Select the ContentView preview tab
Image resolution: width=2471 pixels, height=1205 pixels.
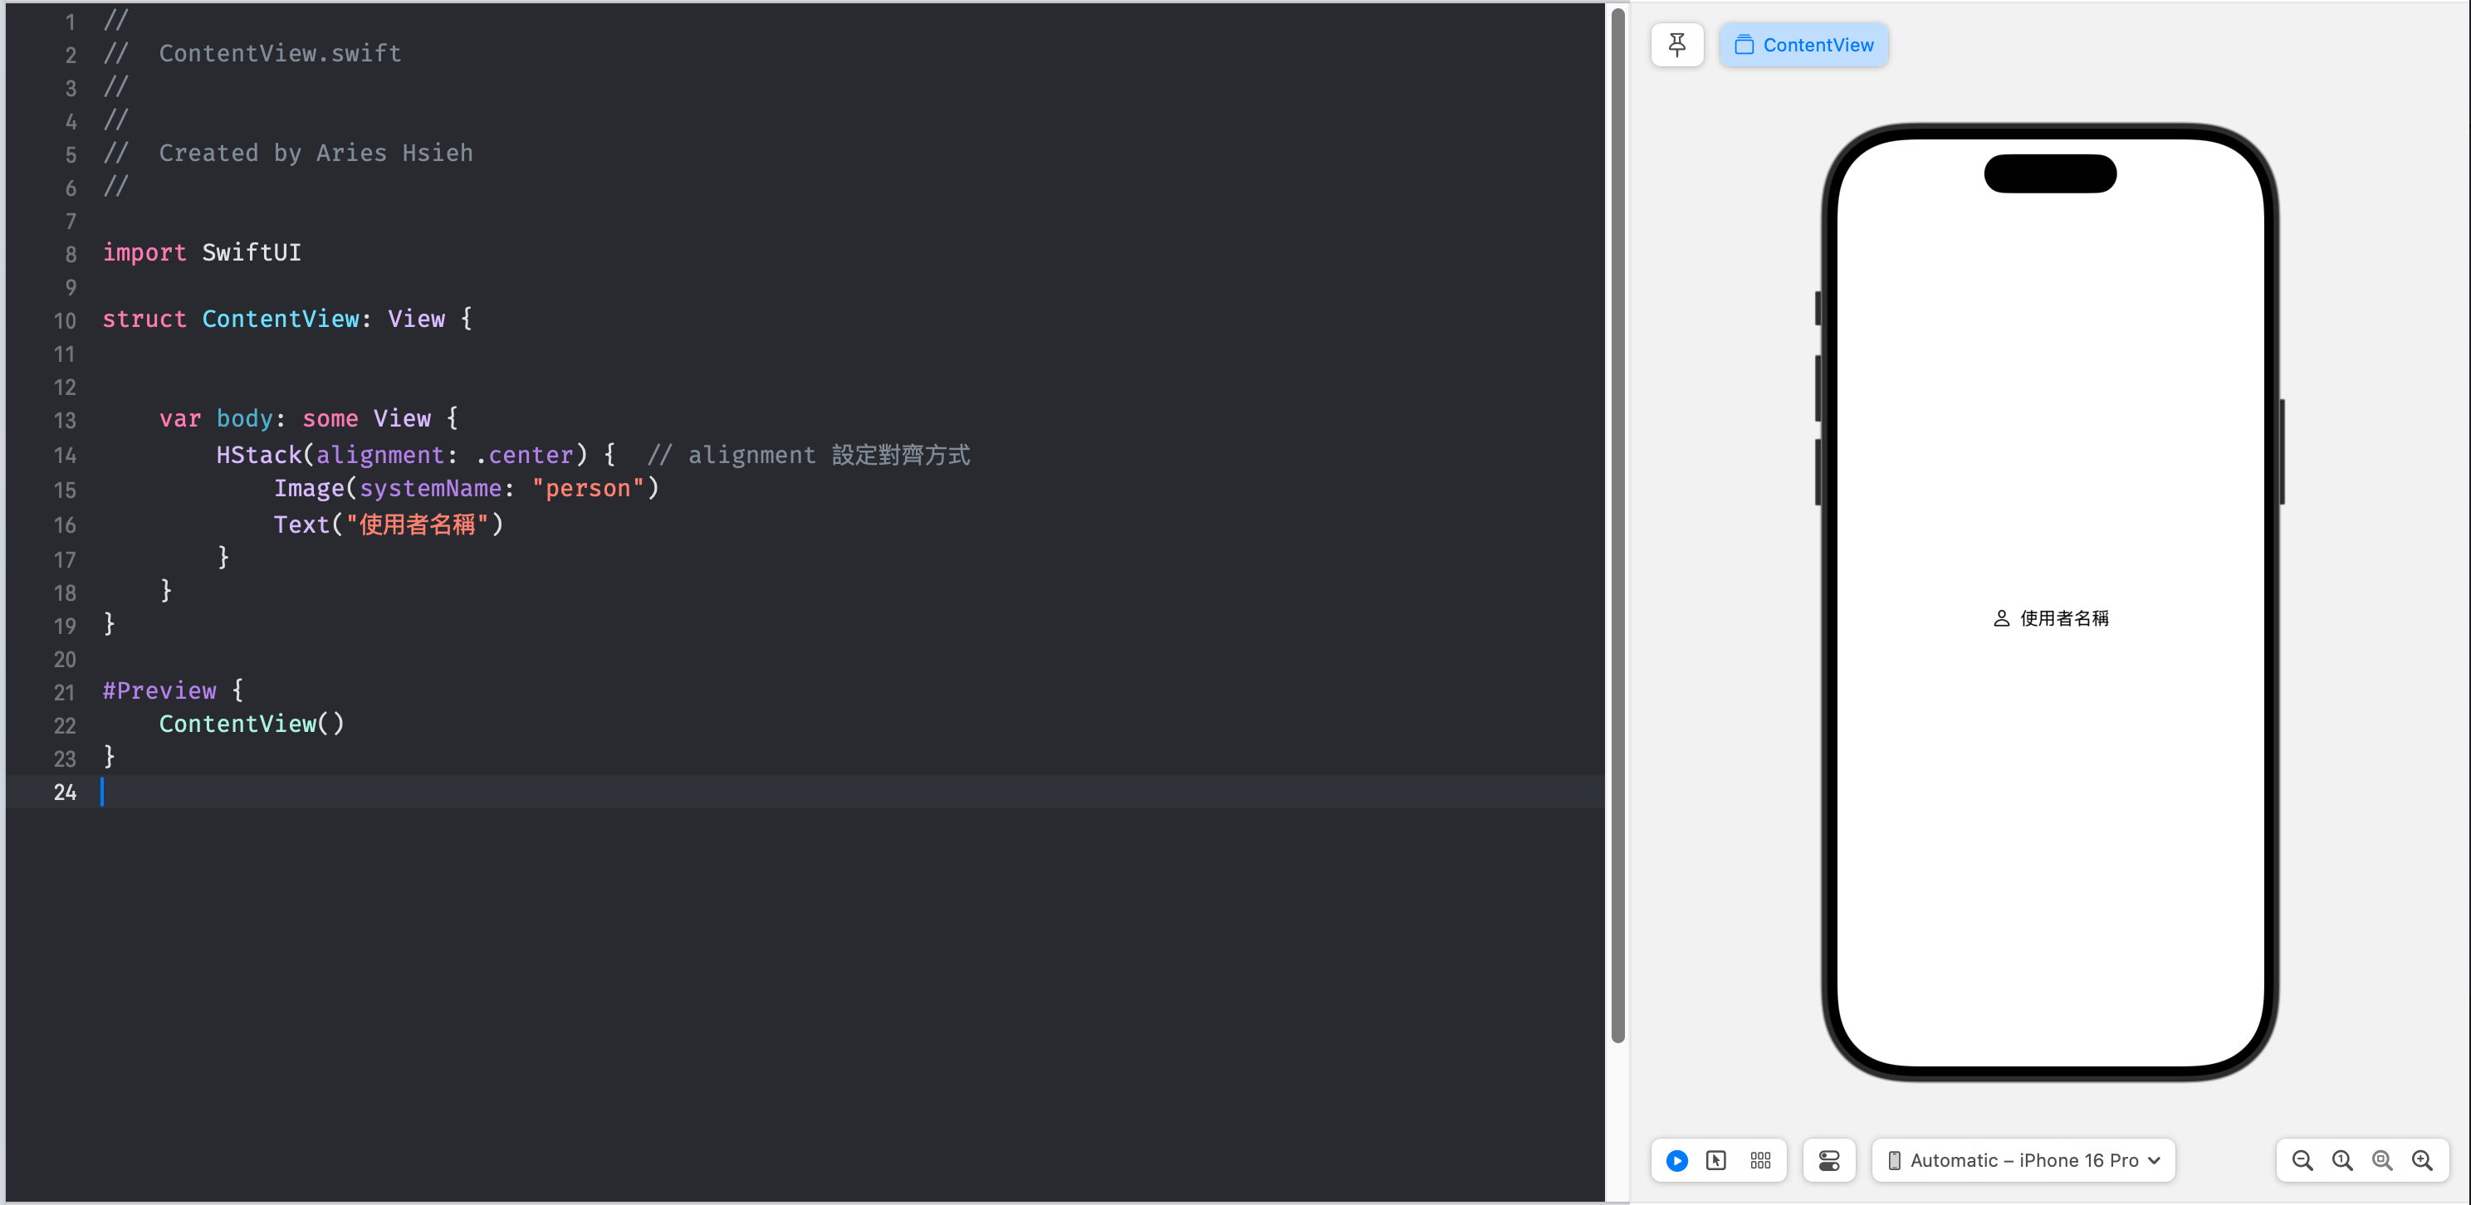(1803, 45)
